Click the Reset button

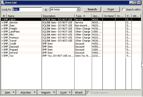pyautogui.click(x=111, y=9)
